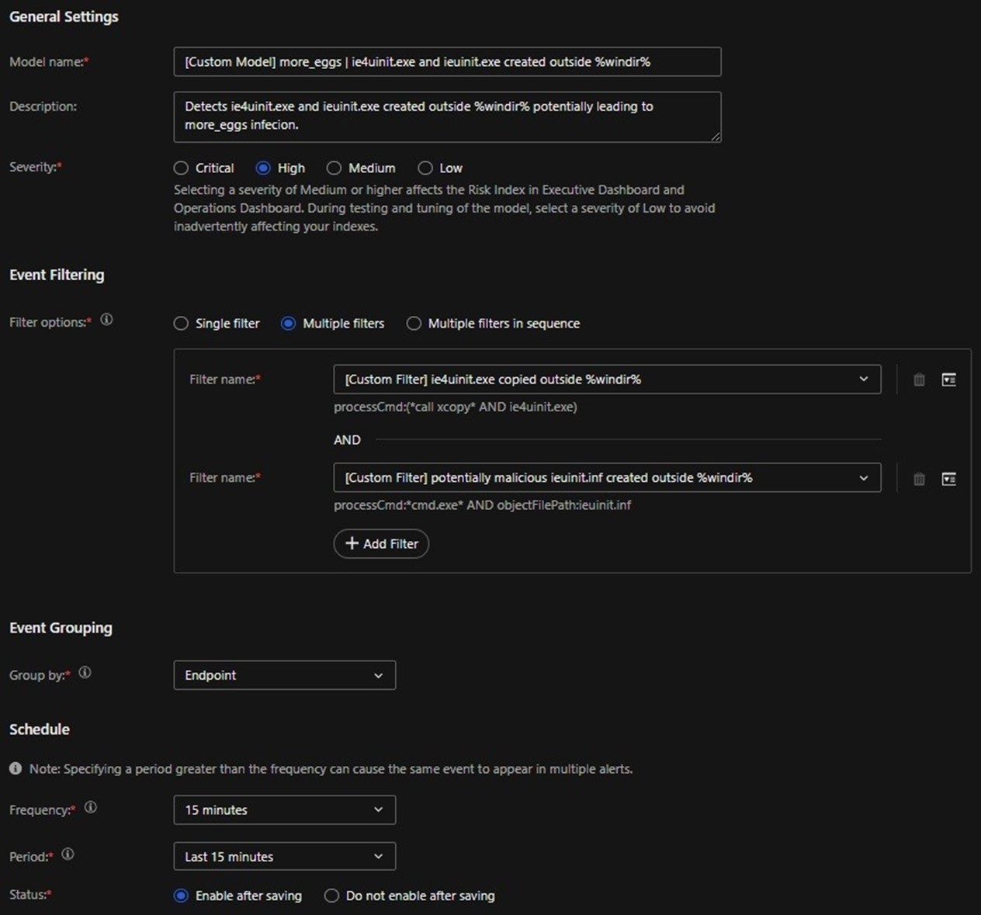981x915 pixels.
Task: Show info tooltip for Period
Action: coord(68,854)
